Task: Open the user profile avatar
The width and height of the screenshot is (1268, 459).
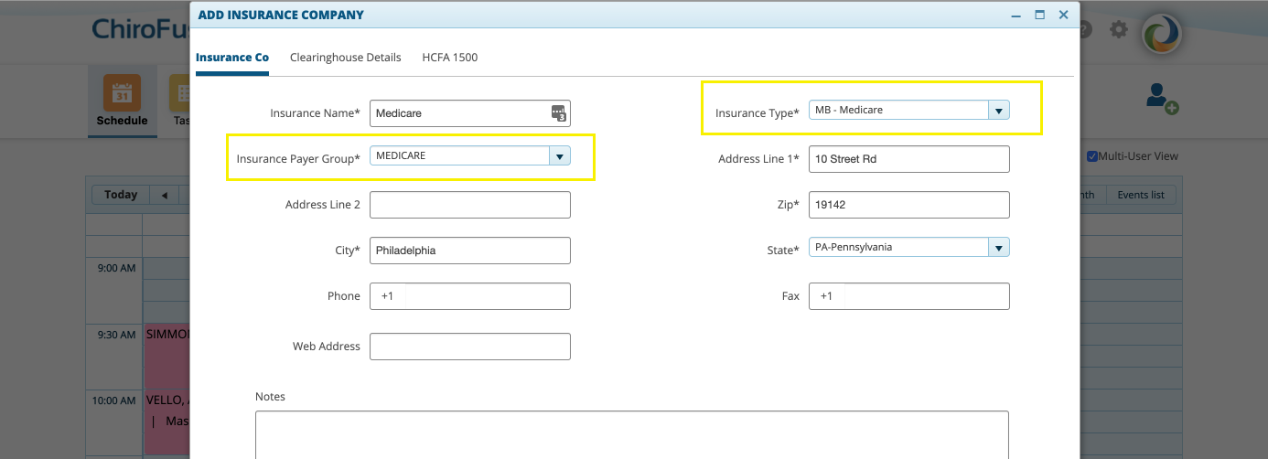Action: (x=1162, y=34)
